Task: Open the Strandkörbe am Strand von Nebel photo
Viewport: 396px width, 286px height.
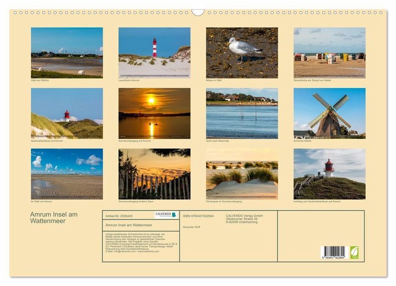Action: coord(329,53)
